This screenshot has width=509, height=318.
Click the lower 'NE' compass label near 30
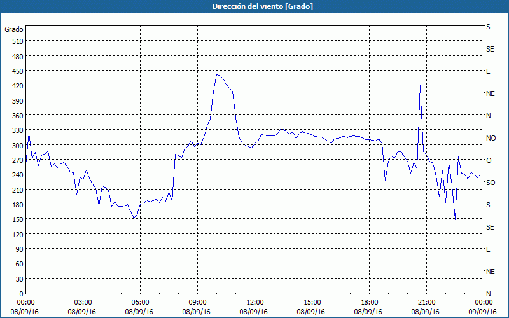coord(491,272)
